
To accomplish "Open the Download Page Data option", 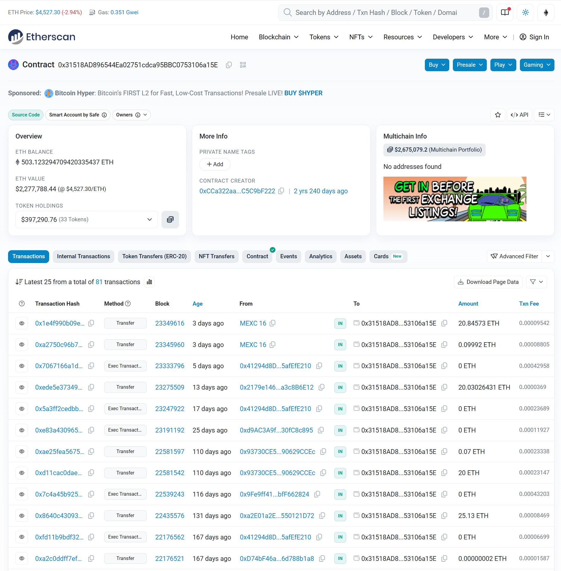I will tap(488, 282).
